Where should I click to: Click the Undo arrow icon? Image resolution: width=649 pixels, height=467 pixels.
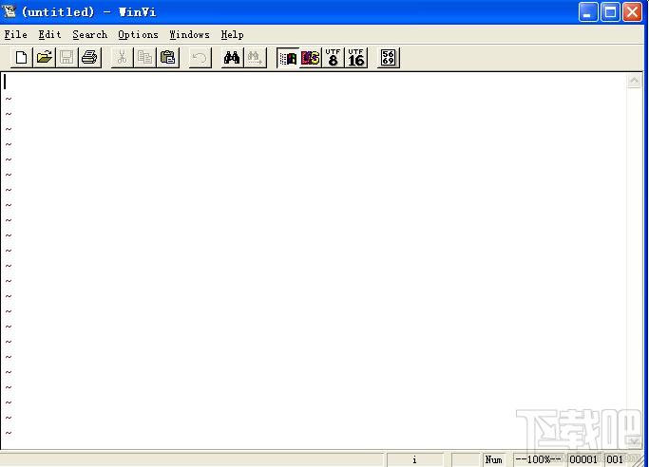200,58
